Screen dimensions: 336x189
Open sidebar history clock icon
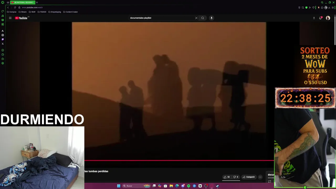[3, 55]
